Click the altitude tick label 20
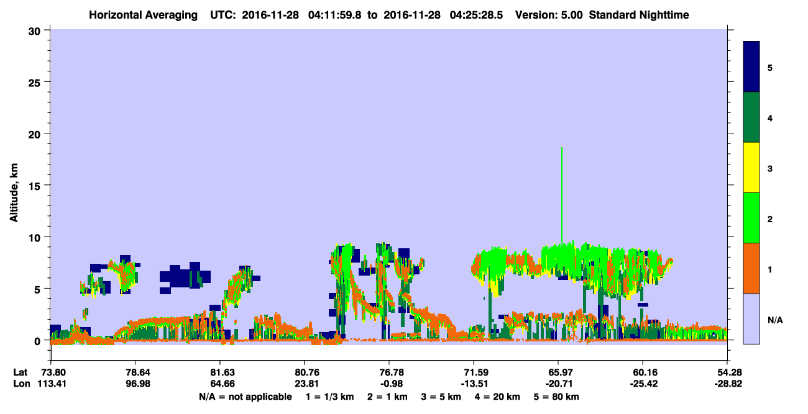 coord(35,133)
